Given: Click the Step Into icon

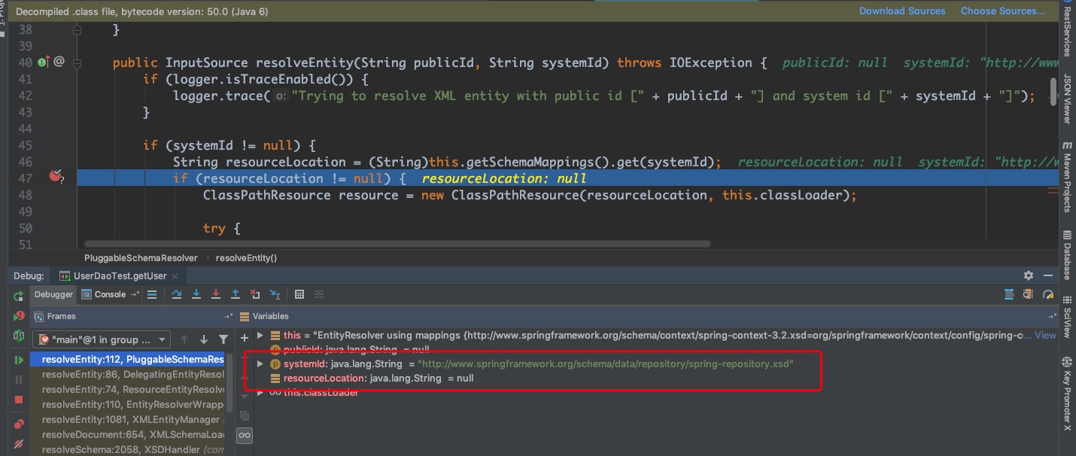Looking at the screenshot, I should pyautogui.click(x=196, y=294).
